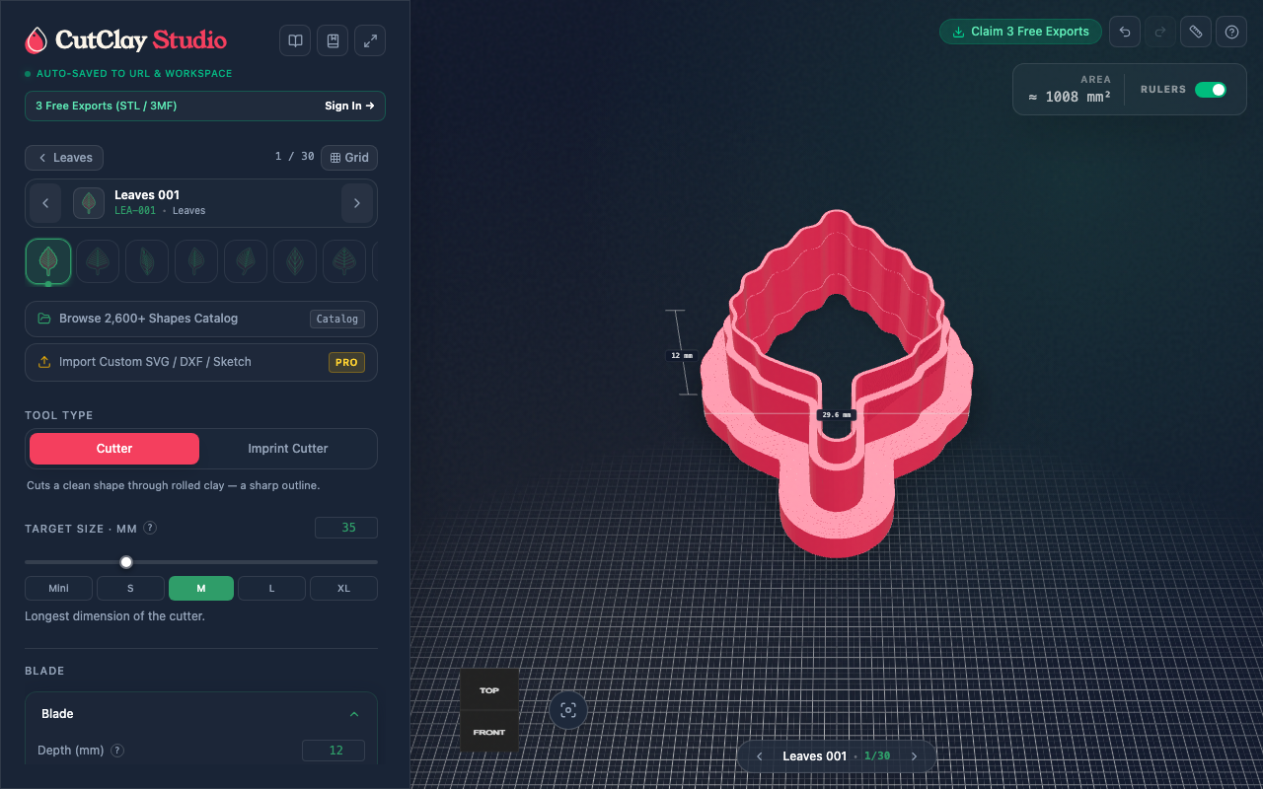Open the bookmarked library icon
The image size is (1263, 789).
pyautogui.click(x=333, y=40)
